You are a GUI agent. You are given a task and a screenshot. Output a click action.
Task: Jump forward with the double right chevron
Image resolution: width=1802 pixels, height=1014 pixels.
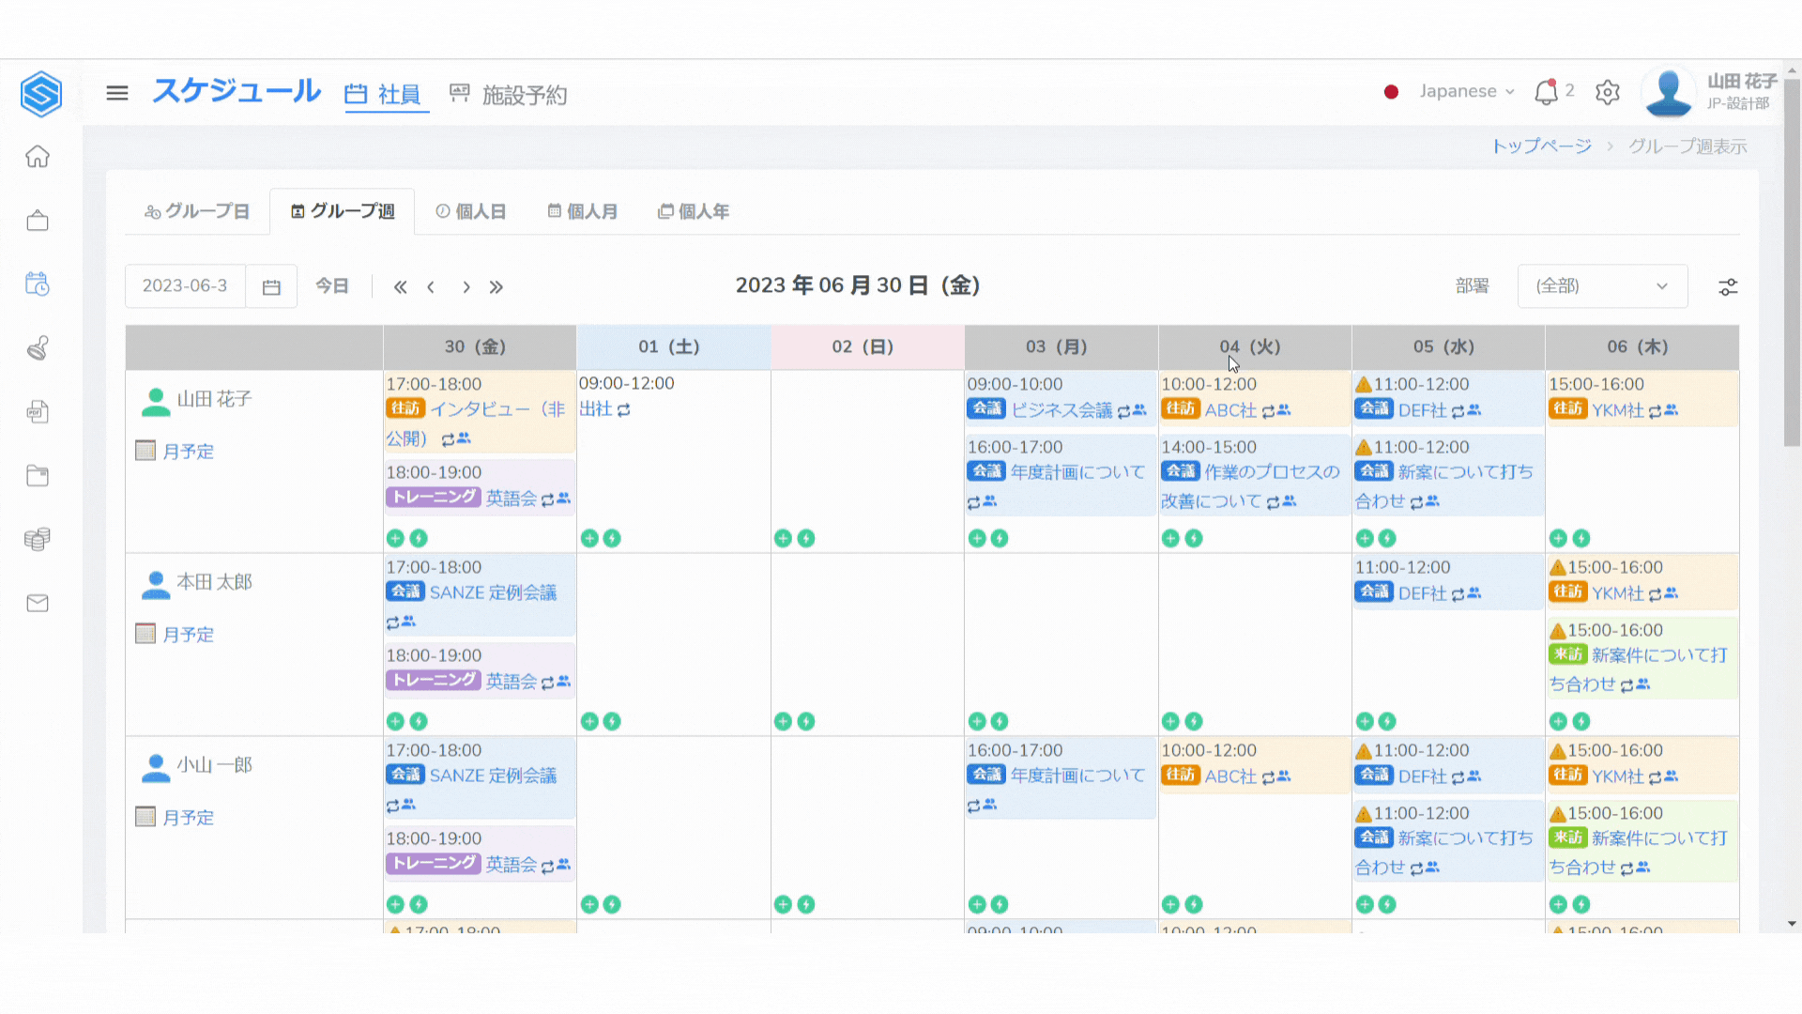pyautogui.click(x=496, y=287)
